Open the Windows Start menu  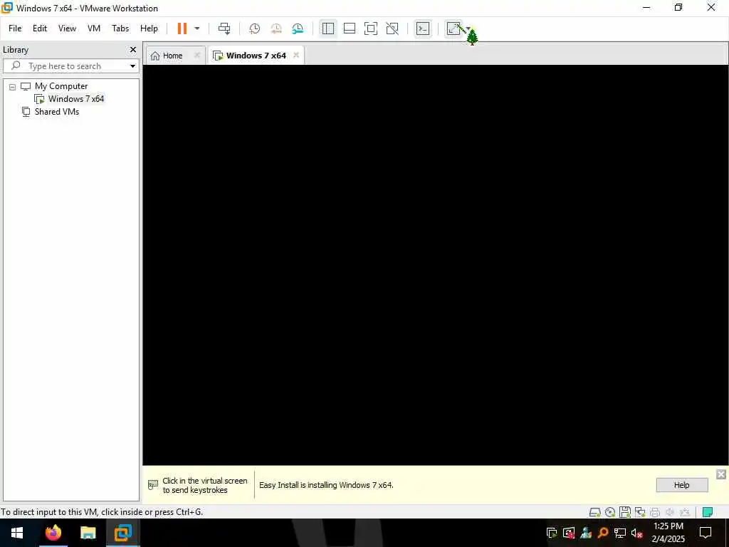[x=17, y=533]
